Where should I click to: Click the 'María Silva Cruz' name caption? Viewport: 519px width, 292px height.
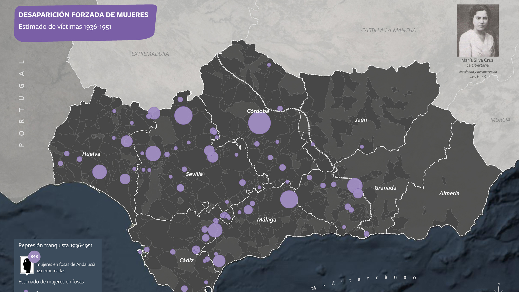pyautogui.click(x=477, y=60)
